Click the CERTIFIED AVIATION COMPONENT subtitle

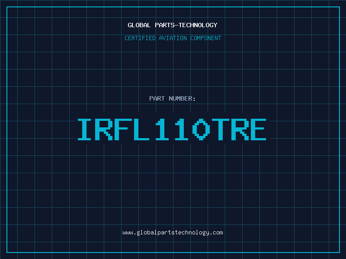(x=173, y=38)
